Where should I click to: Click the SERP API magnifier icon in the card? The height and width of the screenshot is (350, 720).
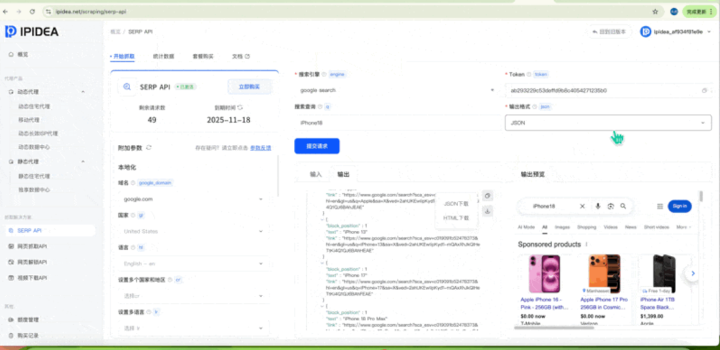(x=127, y=87)
